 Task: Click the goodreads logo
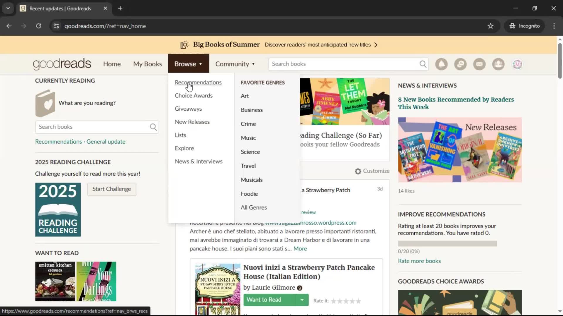coord(62,64)
